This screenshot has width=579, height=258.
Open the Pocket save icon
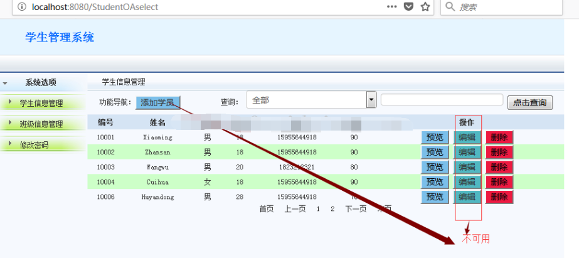[x=408, y=7]
